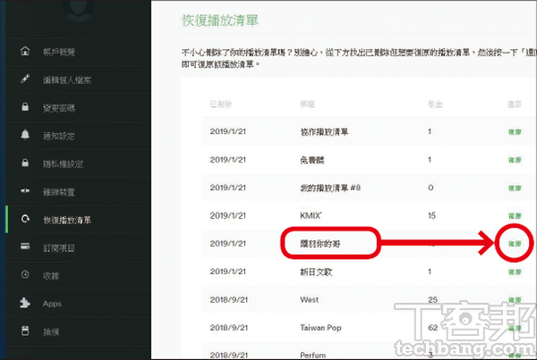Click the 協作播放清單 title
Image resolution: width=537 pixels, height=360 pixels.
324,132
